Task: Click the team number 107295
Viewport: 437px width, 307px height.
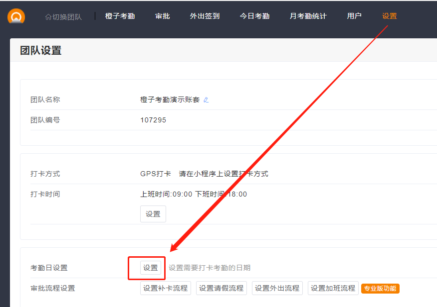Action: coord(153,120)
